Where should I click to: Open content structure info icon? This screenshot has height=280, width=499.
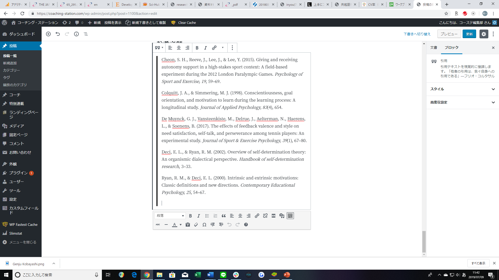(76, 34)
